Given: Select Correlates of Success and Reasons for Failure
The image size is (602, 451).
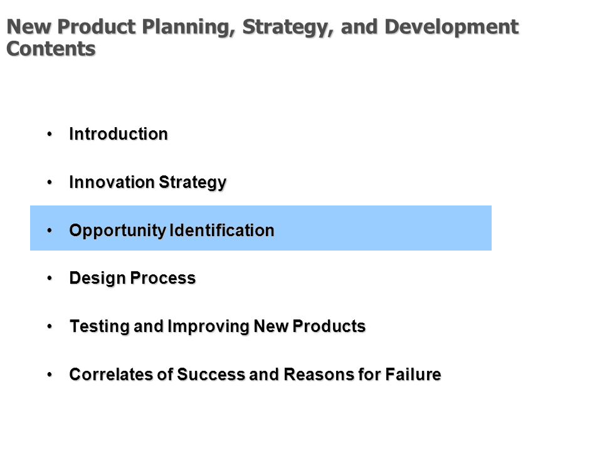Looking at the screenshot, I should pos(255,375).
